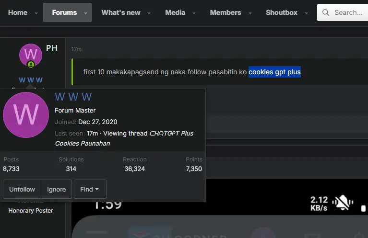Open the W W W username link under avatar
Image resolution: width=368 pixels, height=238 pixels.
tap(31, 80)
